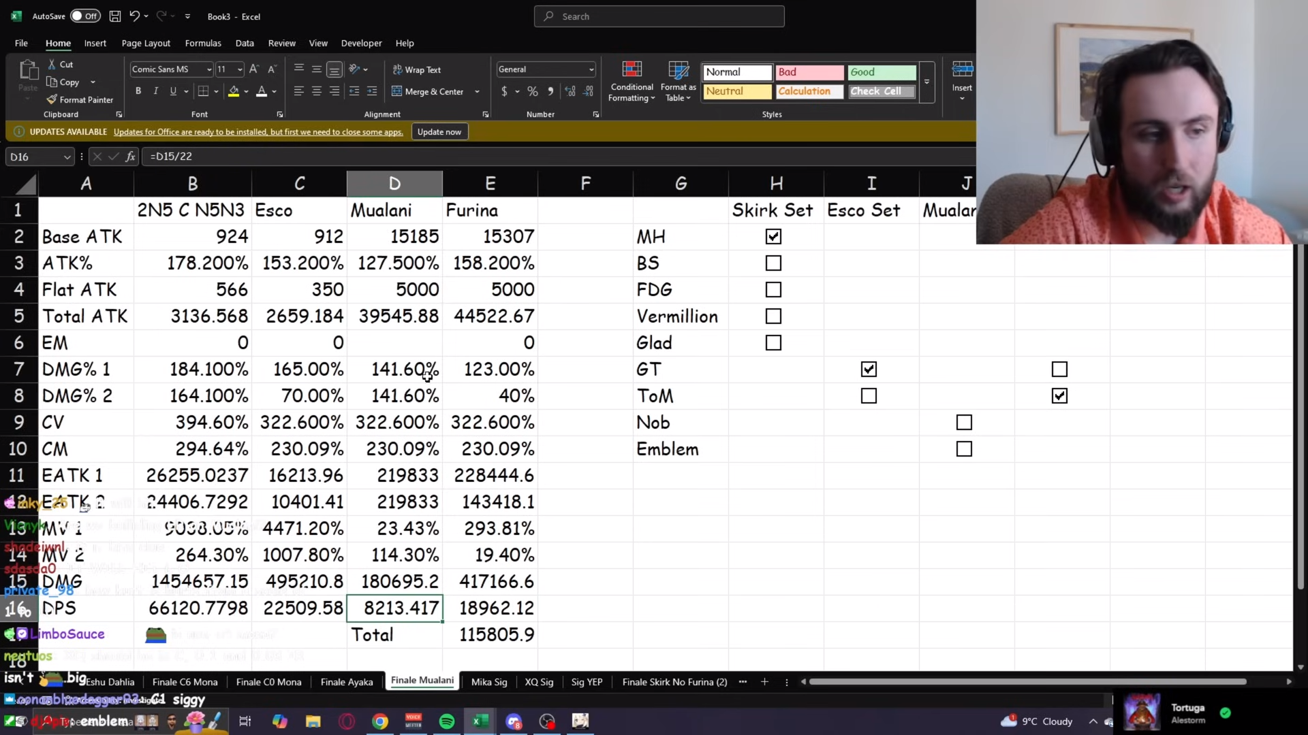1308x735 pixels.
Task: Click Merge & Center
Action: (428, 91)
